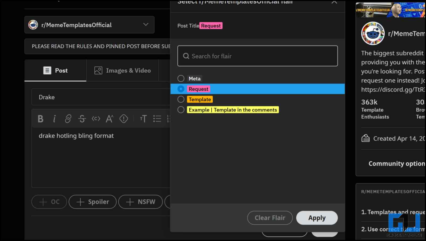
Task: Open the discord.gg link in the sidebar
Action: pyautogui.click(x=393, y=90)
